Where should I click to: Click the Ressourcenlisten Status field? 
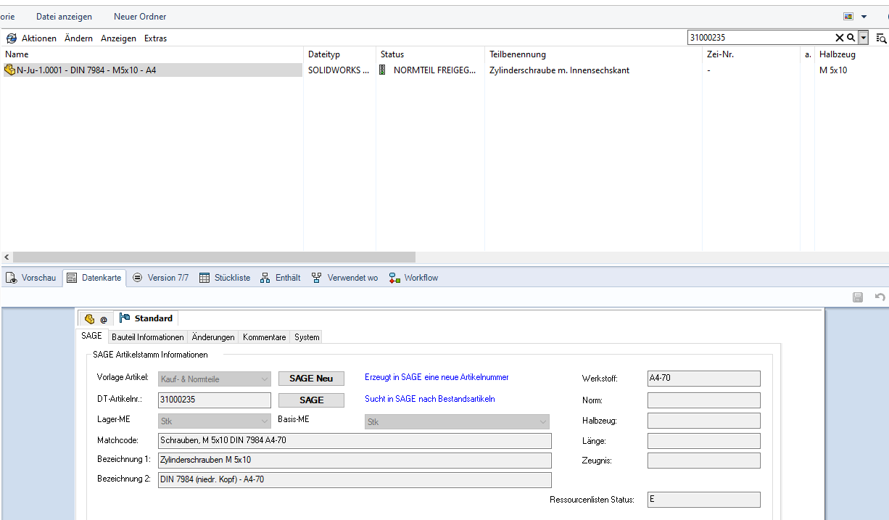(x=703, y=500)
